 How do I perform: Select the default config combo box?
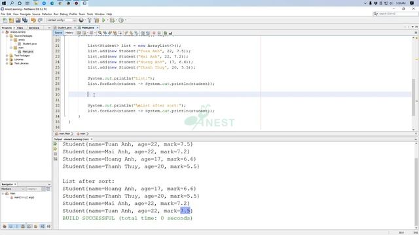(x=62, y=20)
